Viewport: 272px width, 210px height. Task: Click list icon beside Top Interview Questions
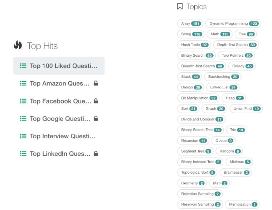(x=23, y=136)
